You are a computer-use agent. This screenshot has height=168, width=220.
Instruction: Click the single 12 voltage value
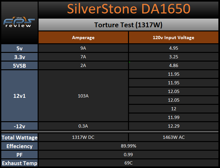[x=174, y=109]
